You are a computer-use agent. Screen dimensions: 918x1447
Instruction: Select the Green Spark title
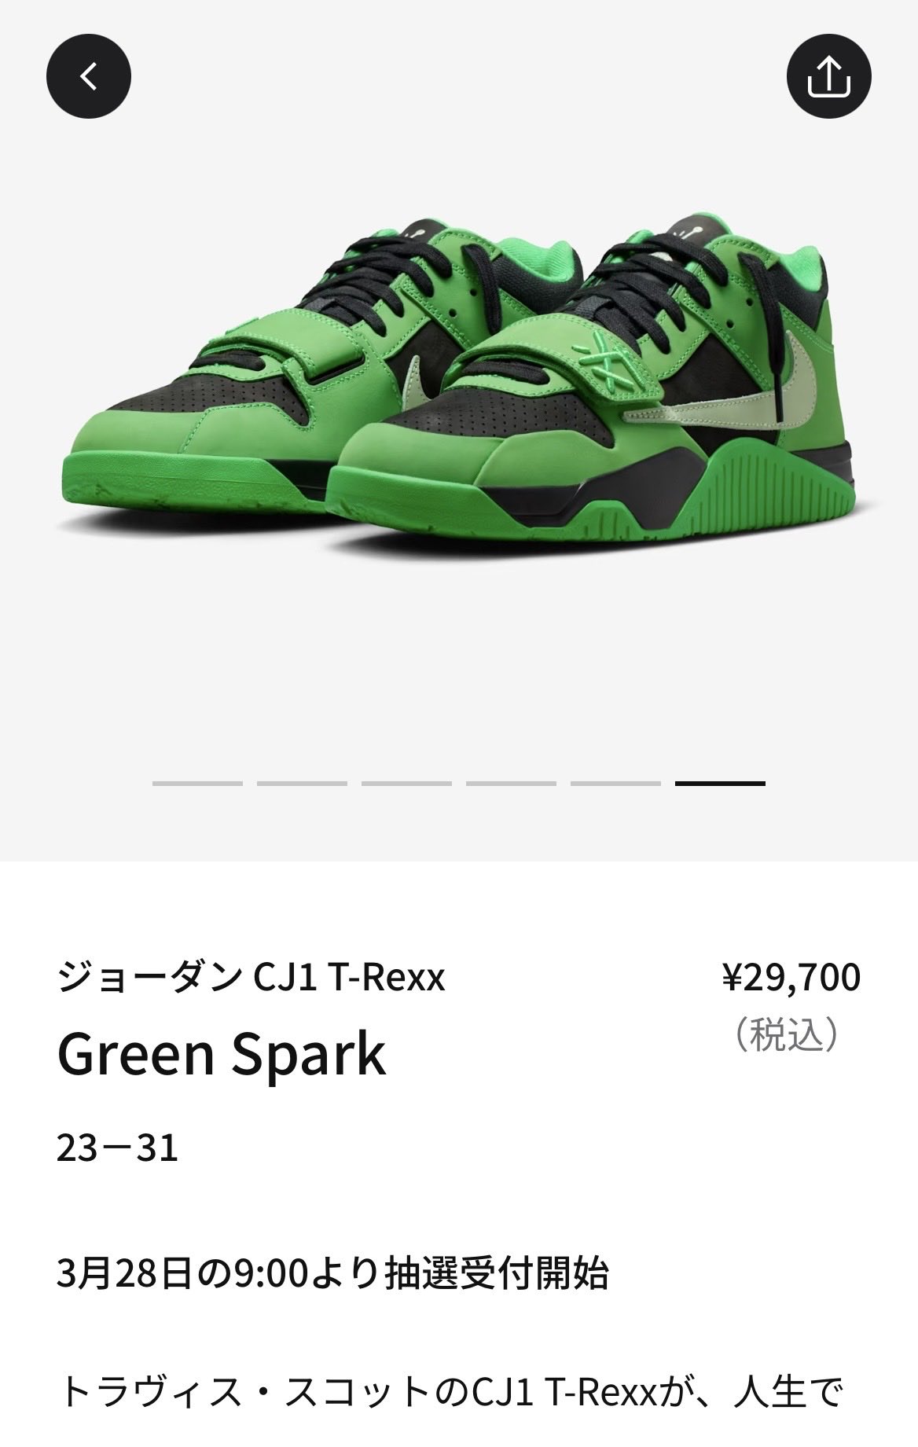(222, 1053)
